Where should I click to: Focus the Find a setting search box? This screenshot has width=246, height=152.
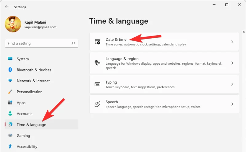[x=38, y=44]
